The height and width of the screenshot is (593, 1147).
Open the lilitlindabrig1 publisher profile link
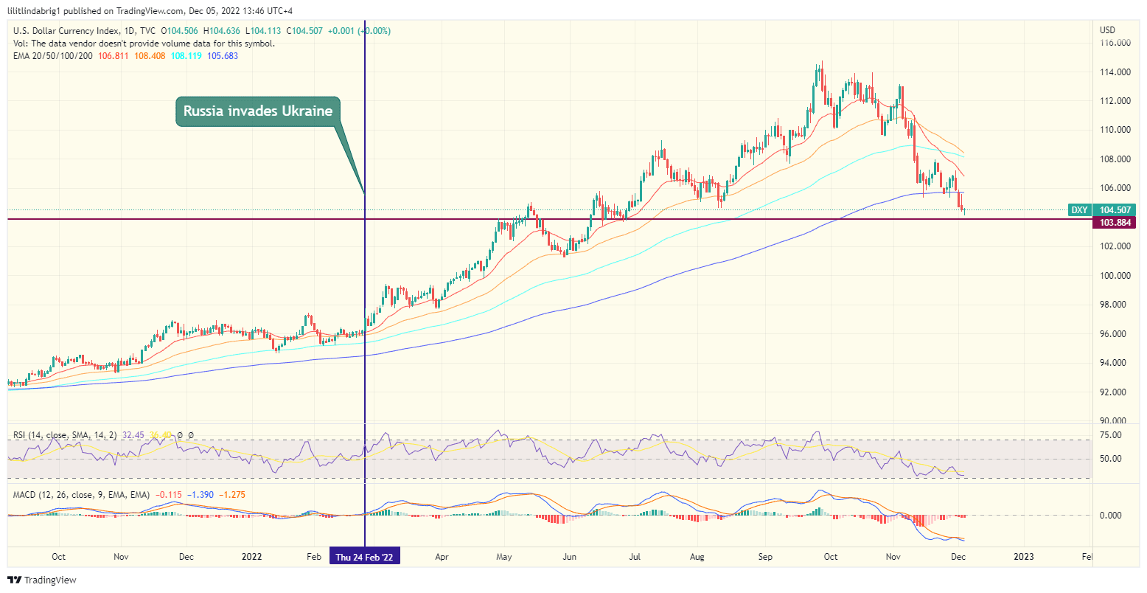[x=35, y=10]
